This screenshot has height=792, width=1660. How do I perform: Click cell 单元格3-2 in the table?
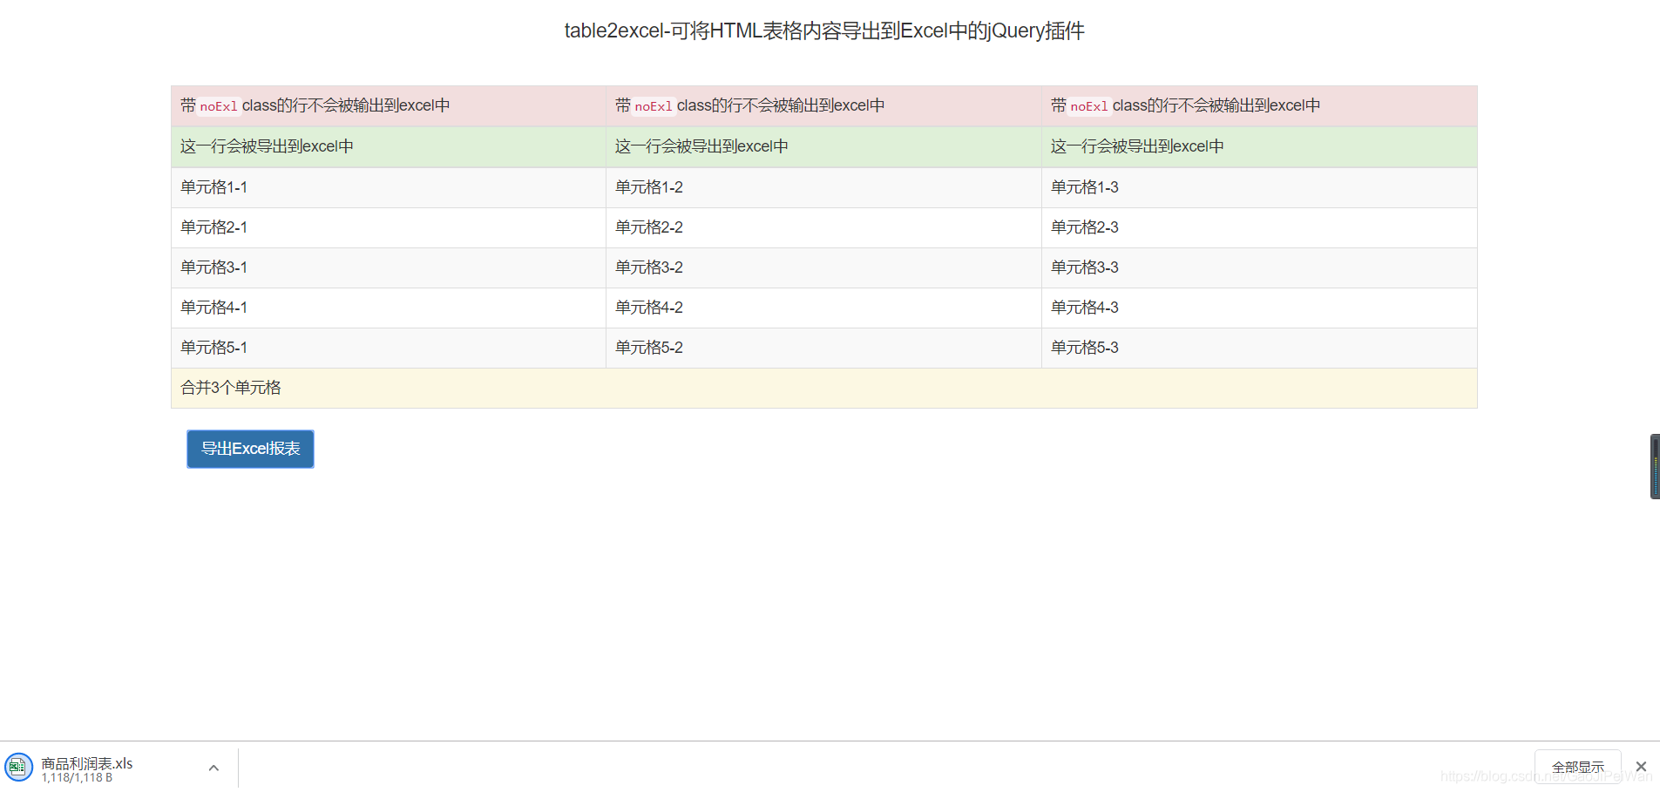[648, 267]
